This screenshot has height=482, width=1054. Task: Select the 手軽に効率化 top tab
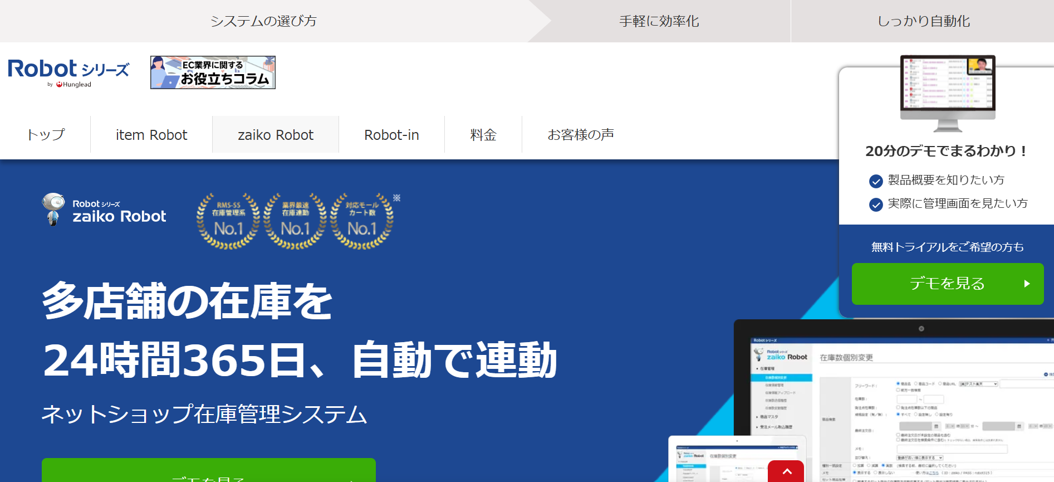tap(659, 21)
